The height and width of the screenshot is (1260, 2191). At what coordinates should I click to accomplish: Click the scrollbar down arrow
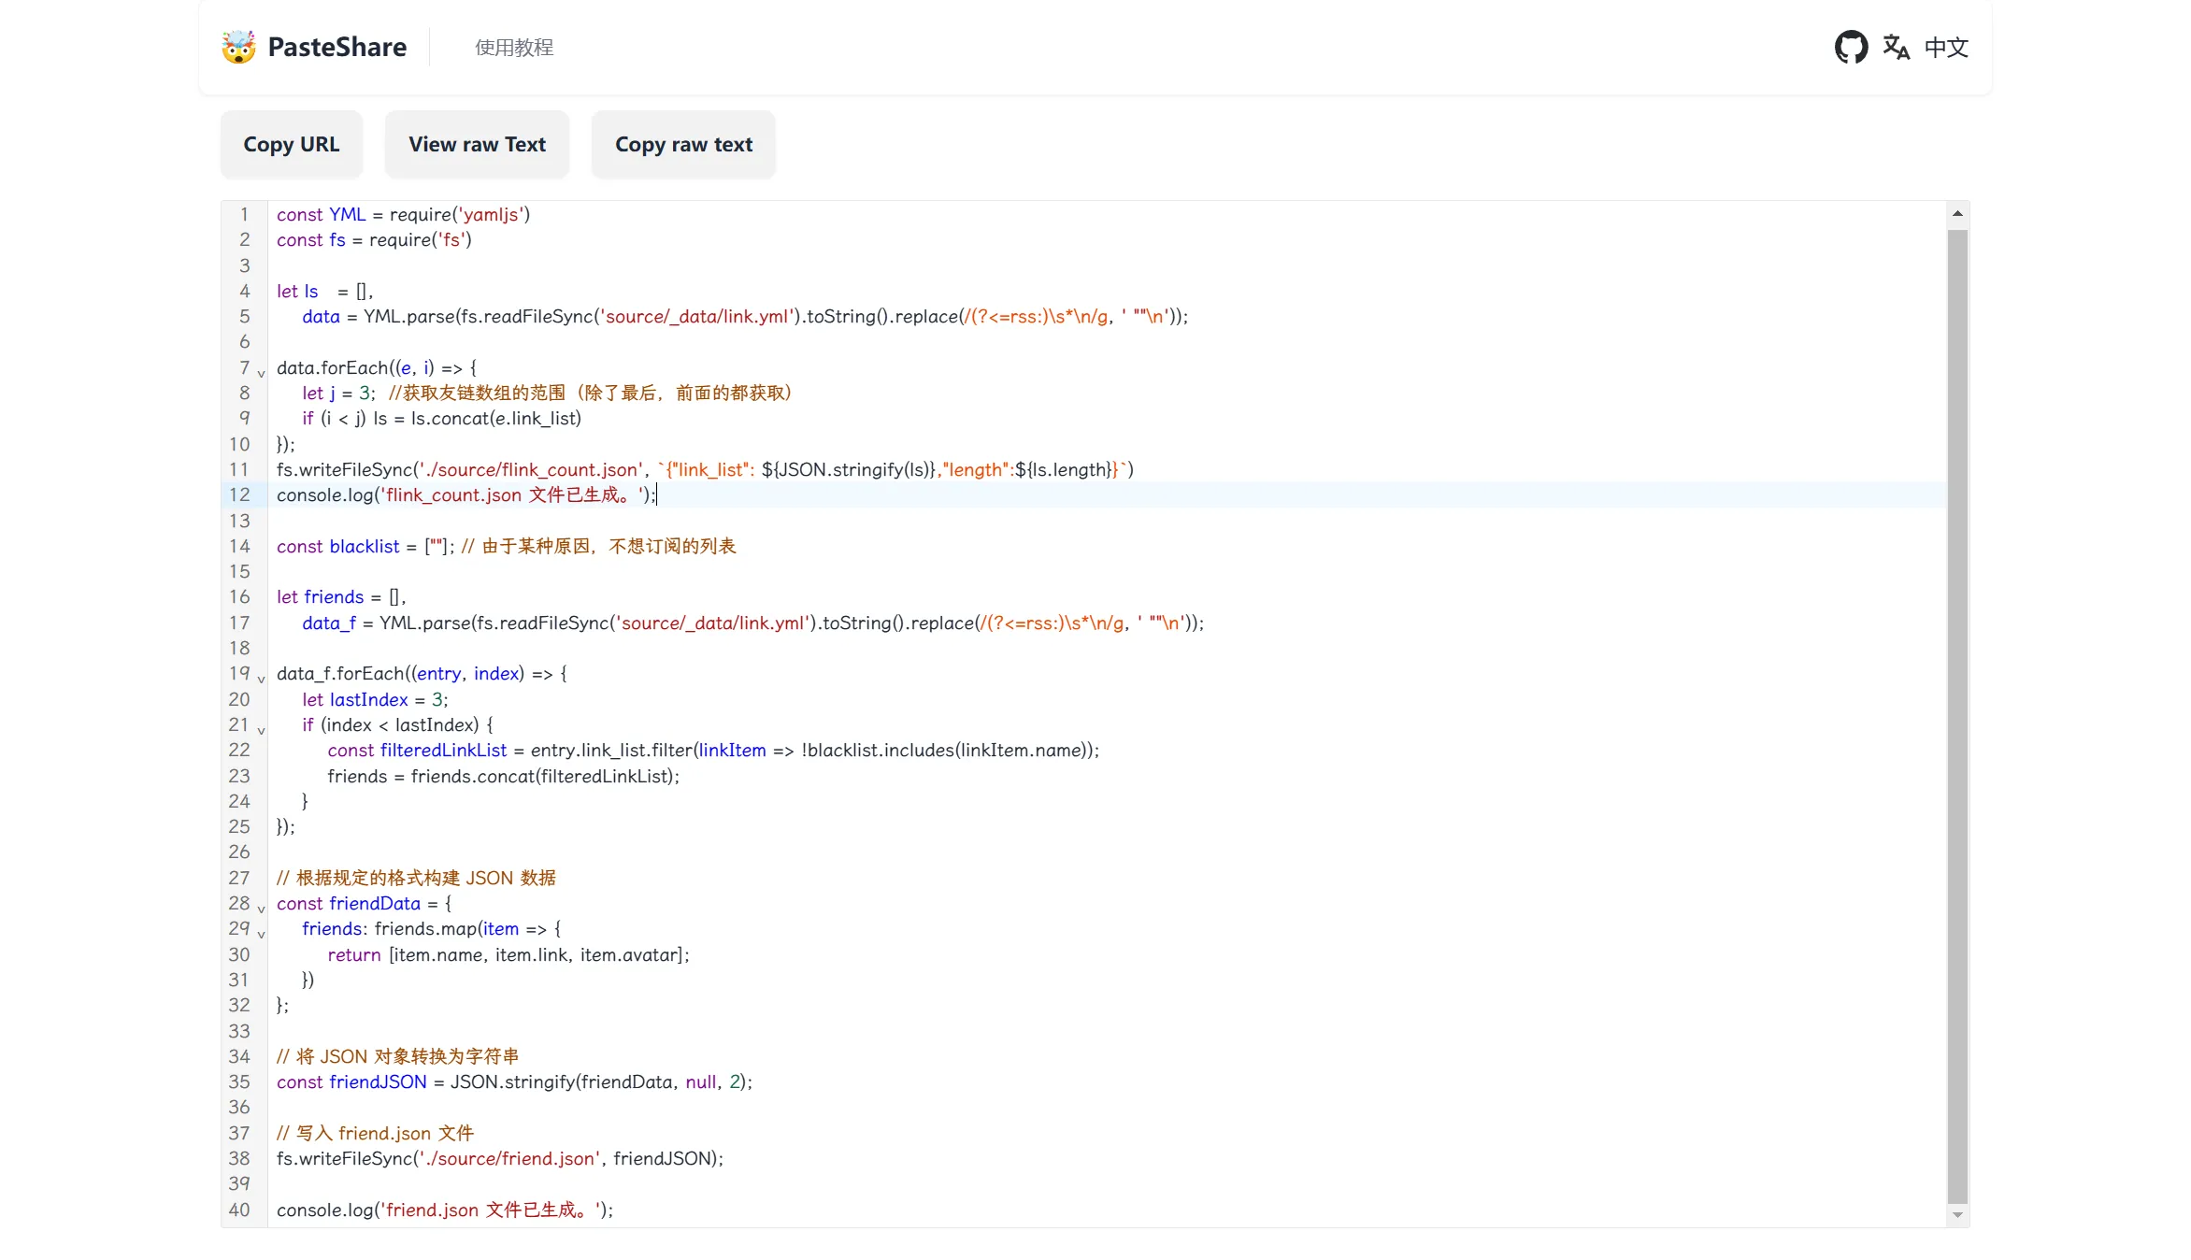(x=1957, y=1215)
